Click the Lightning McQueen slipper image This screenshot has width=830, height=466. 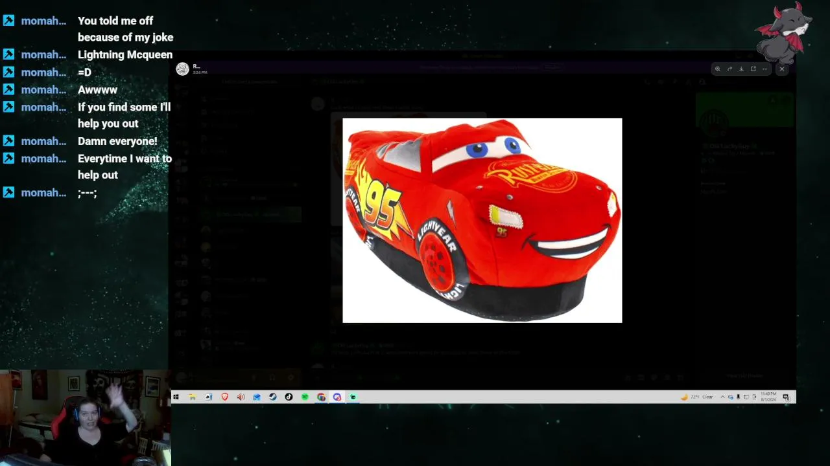[482, 220]
